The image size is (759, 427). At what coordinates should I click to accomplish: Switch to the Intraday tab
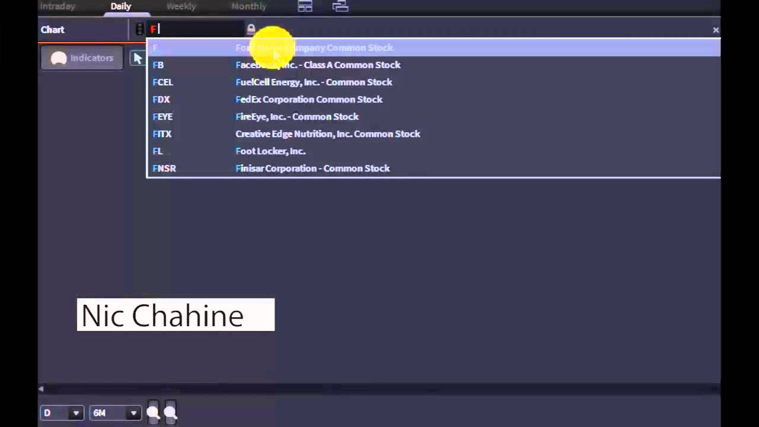click(x=58, y=7)
